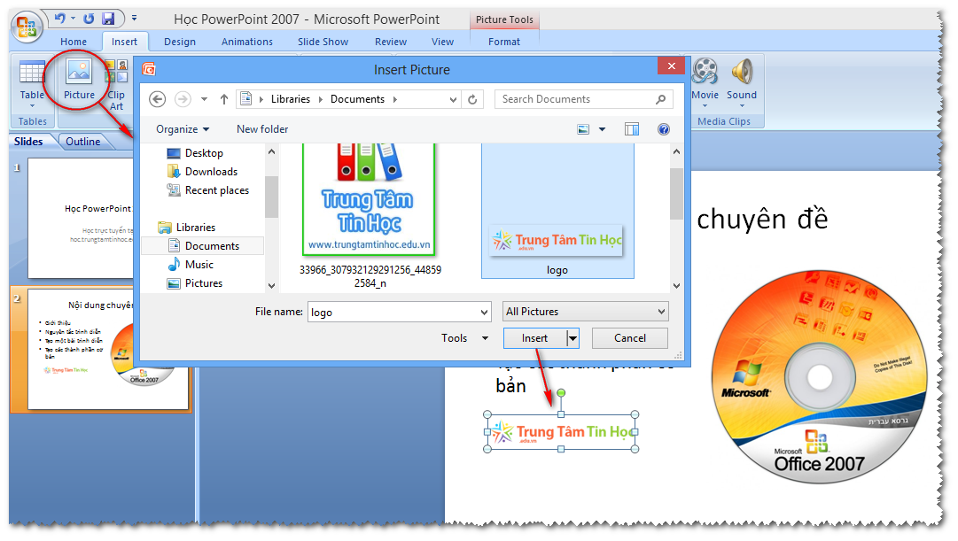Screen dimensions: 958x541
Task: Click Libraries in the address breadcrumb
Action: pyautogui.click(x=290, y=99)
